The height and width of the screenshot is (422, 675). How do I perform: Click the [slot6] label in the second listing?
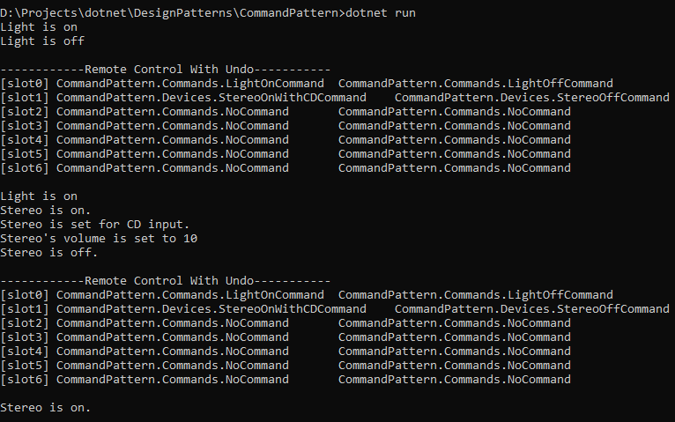click(25, 380)
